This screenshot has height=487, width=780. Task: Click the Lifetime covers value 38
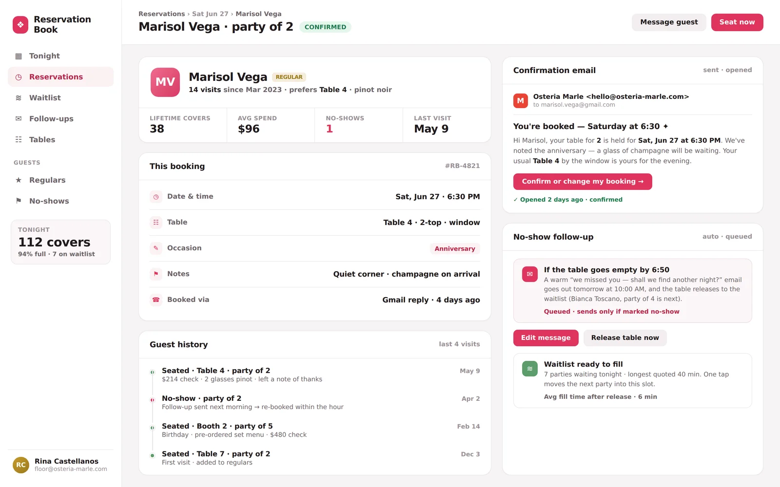[x=157, y=129]
